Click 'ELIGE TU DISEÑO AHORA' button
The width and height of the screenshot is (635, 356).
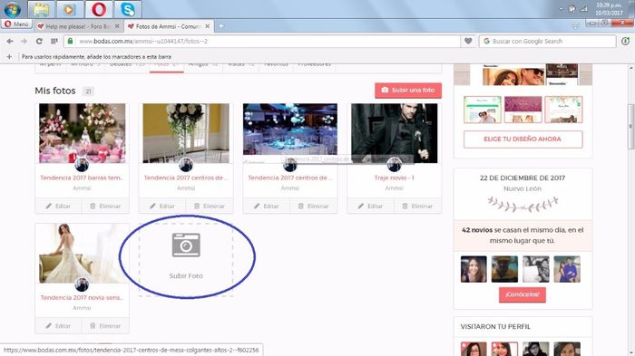click(523, 139)
